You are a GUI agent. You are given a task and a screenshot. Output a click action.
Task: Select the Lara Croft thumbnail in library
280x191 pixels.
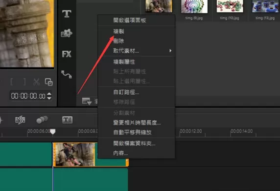(159, 6)
